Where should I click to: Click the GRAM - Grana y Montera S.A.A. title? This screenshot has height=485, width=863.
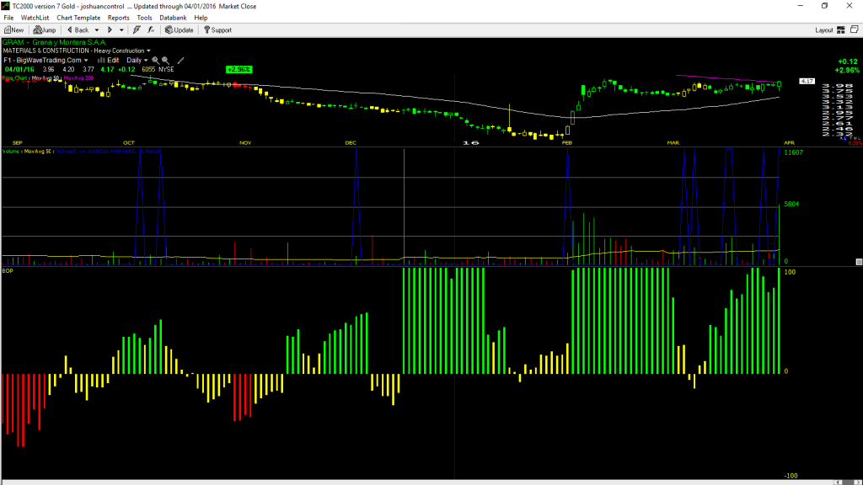[54, 42]
